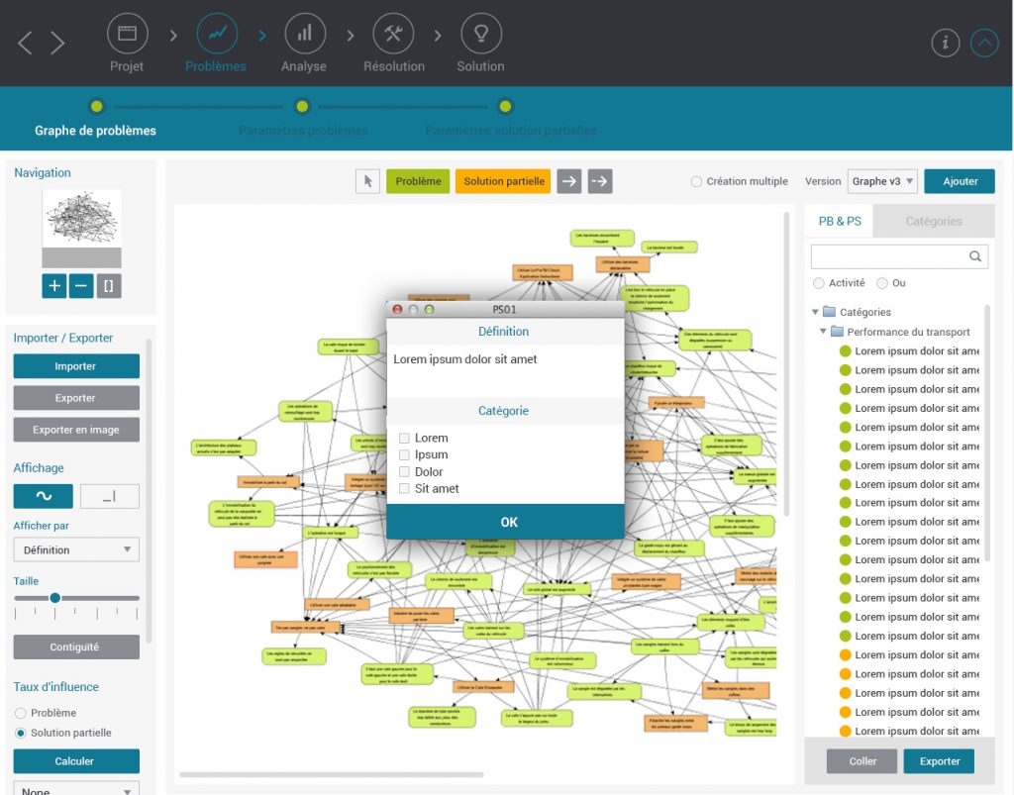Go to Paramètres problèmes step
Image resolution: width=1014 pixels, height=795 pixels.
click(x=303, y=108)
